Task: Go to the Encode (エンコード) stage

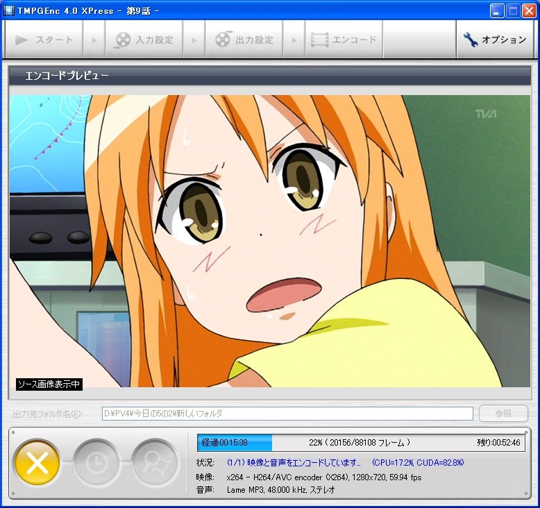Action: click(x=344, y=40)
